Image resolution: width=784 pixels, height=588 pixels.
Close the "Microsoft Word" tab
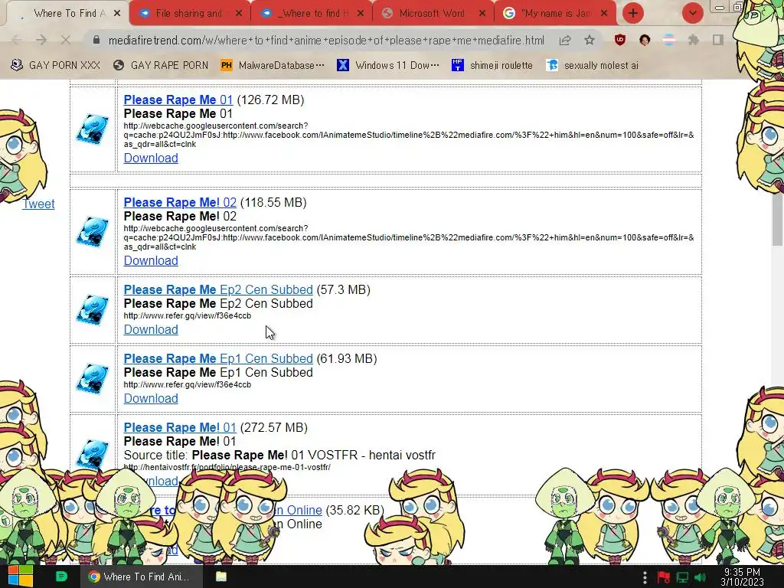click(482, 14)
